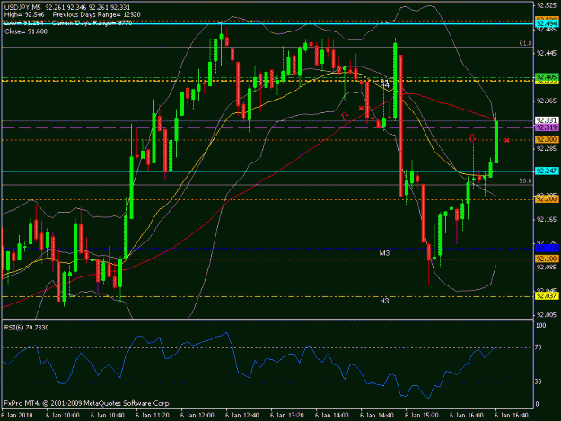This screenshot has width=561, height=421.
Task: Click the 6 Jan 14:00 time label
Action: [x=331, y=416]
